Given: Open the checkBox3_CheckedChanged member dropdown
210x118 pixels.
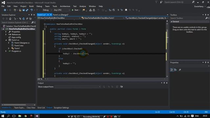Looking at the screenshot, I should click(147, 18).
